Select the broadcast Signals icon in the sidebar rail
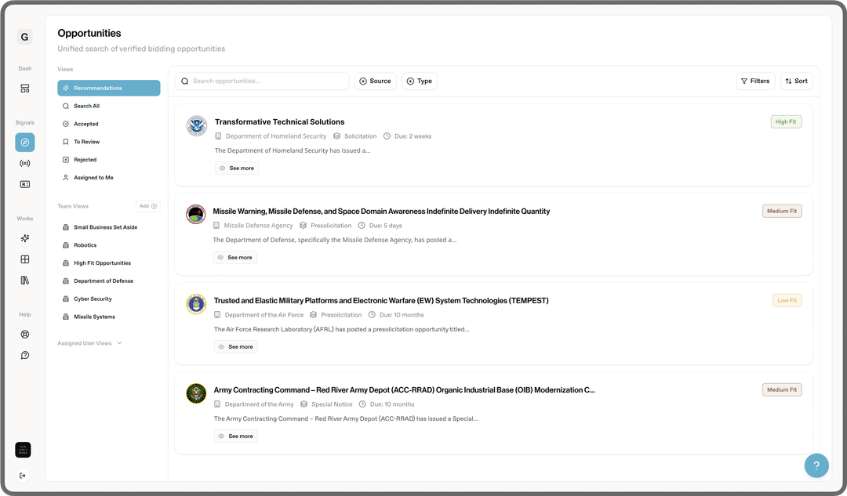Screen dimensions: 847x496 24,163
